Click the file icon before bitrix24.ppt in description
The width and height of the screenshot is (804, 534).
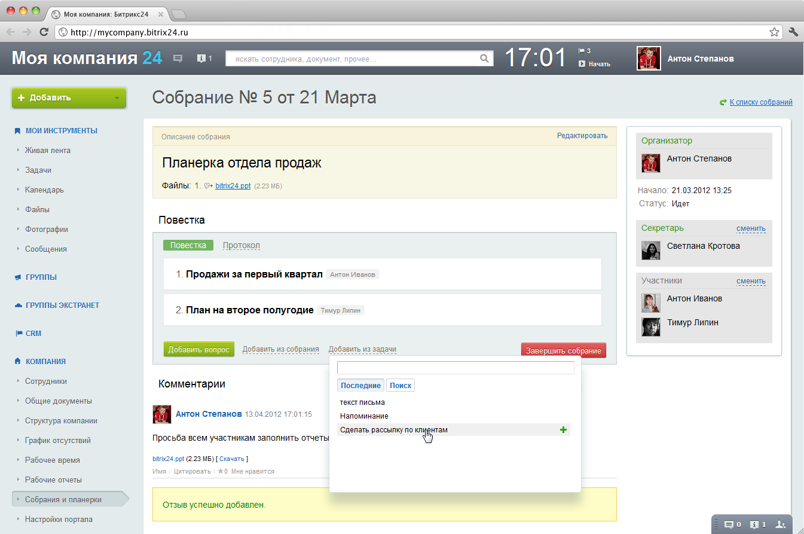209,186
